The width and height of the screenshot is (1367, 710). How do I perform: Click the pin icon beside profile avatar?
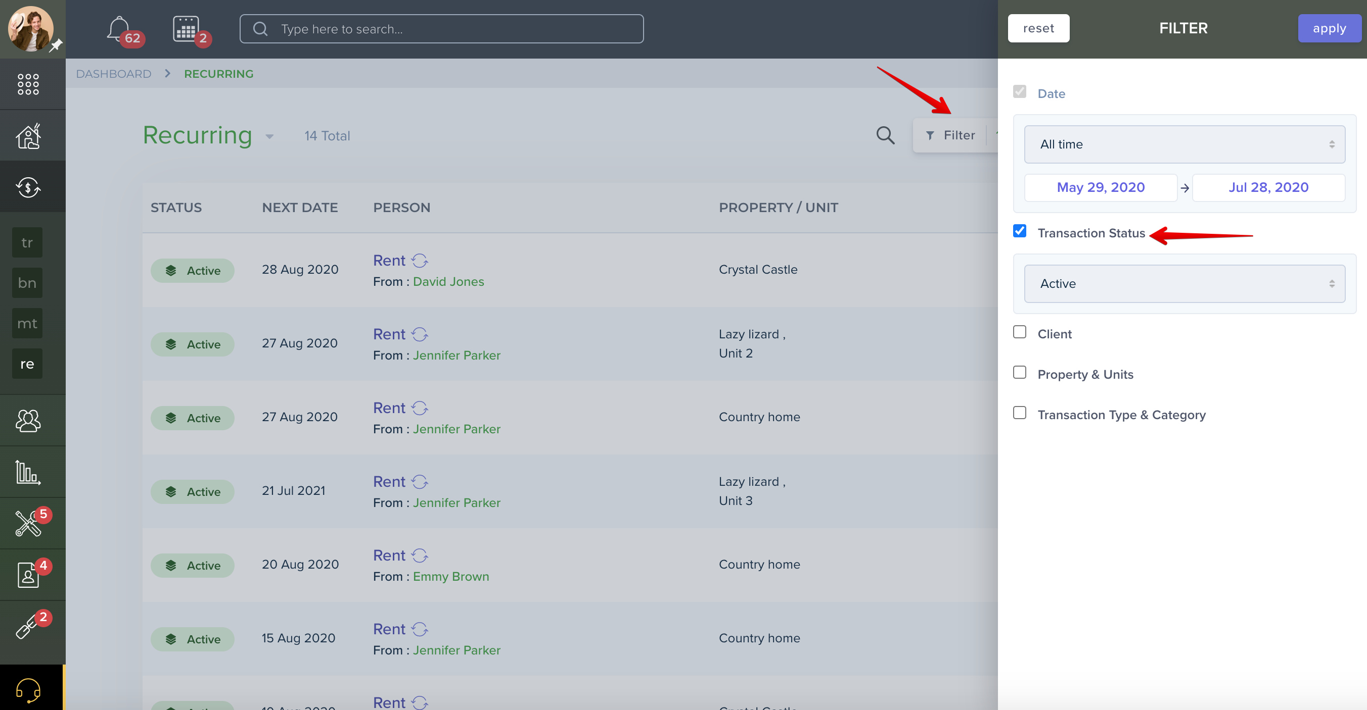56,45
